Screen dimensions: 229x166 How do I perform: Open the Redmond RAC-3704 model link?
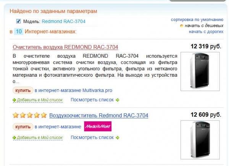coord(64,22)
